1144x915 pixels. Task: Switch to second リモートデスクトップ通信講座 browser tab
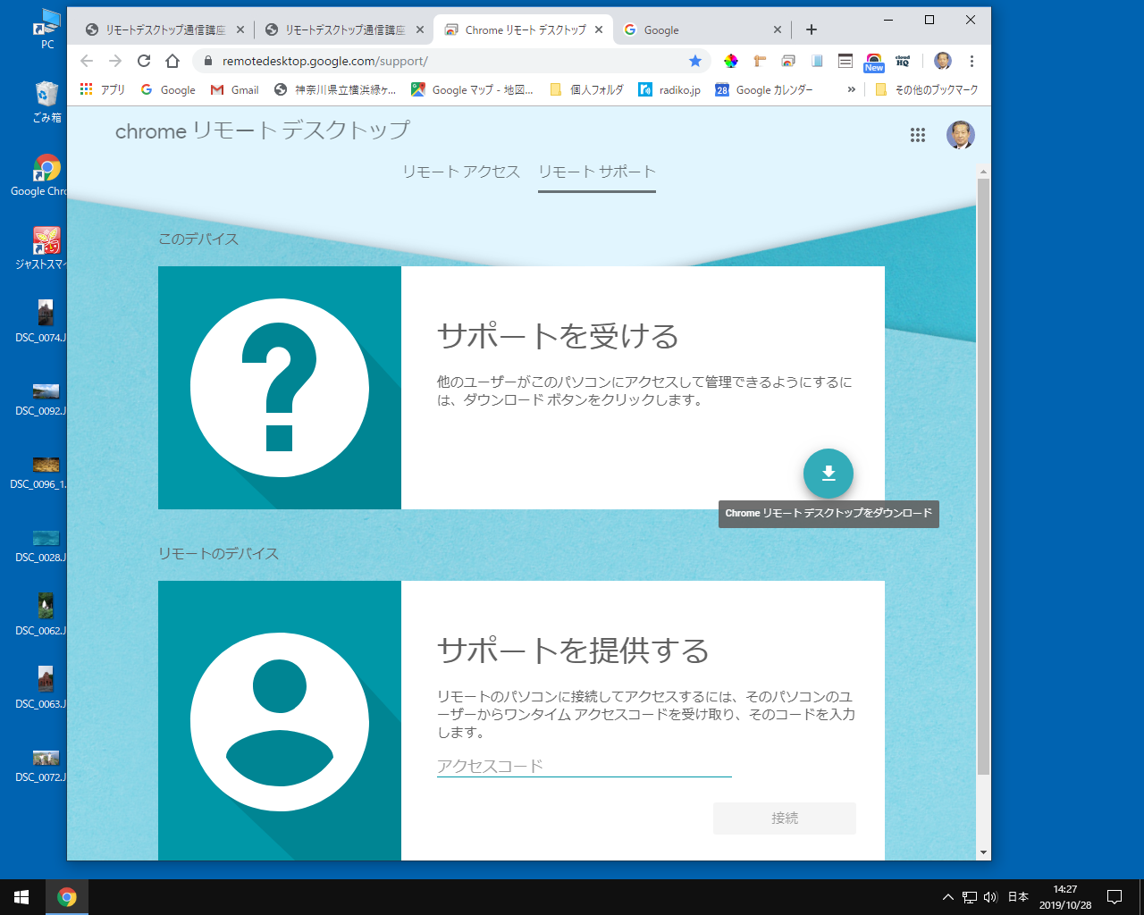click(345, 29)
